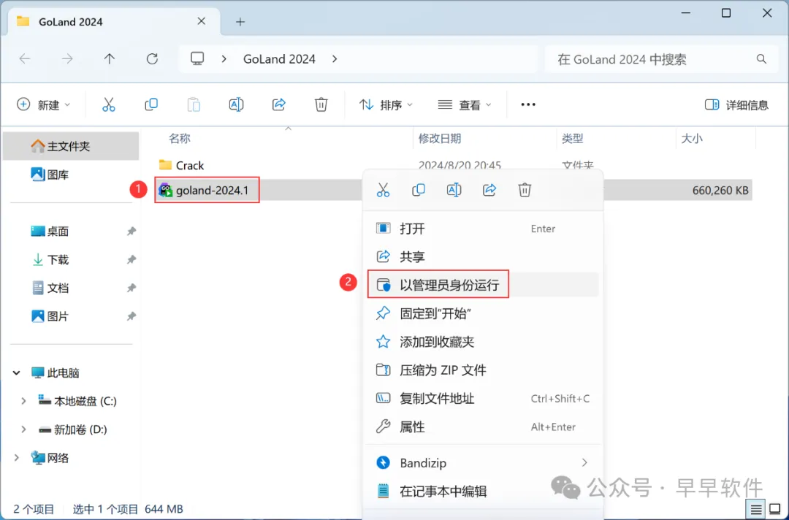Unpin 下载 from quick access
This screenshot has height=520, width=789.
(131, 259)
